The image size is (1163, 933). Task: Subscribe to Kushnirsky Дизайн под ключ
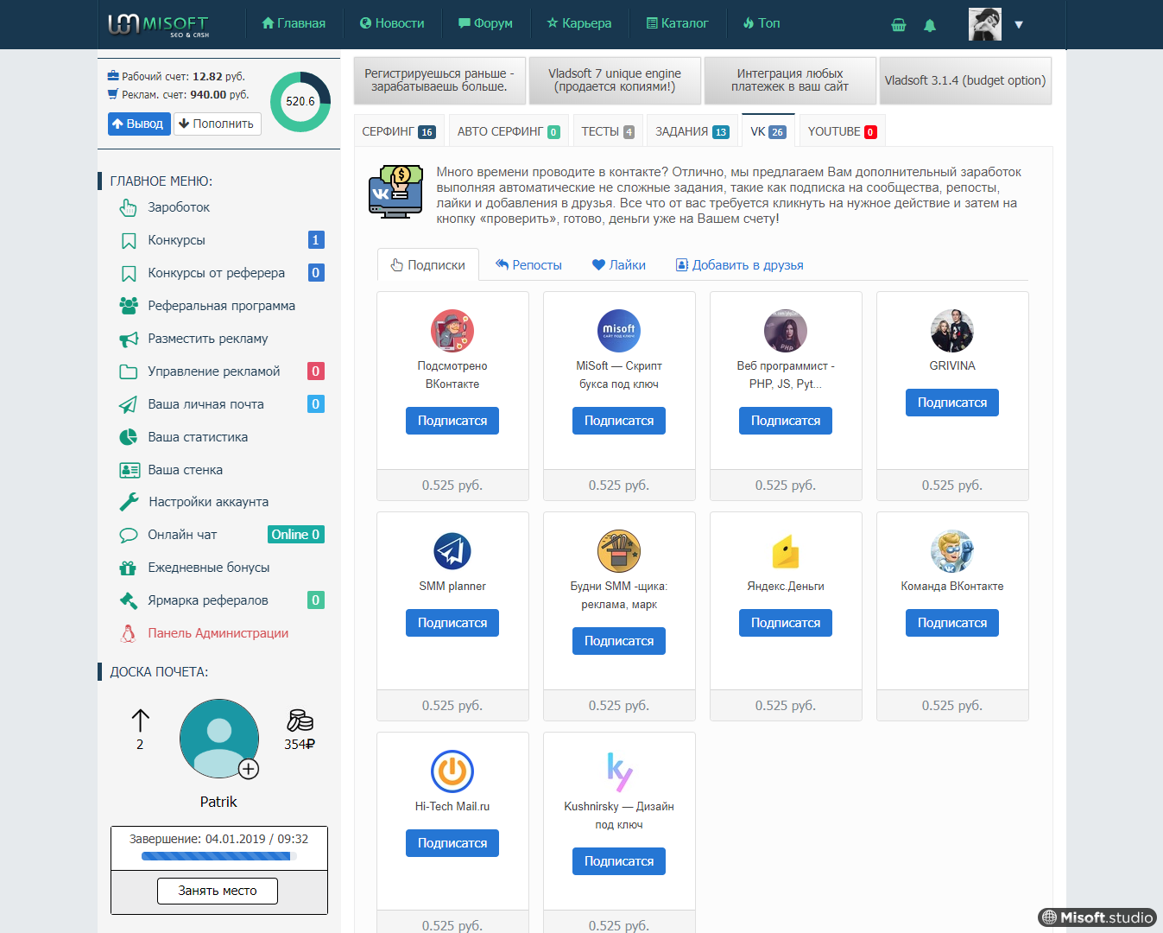point(619,861)
